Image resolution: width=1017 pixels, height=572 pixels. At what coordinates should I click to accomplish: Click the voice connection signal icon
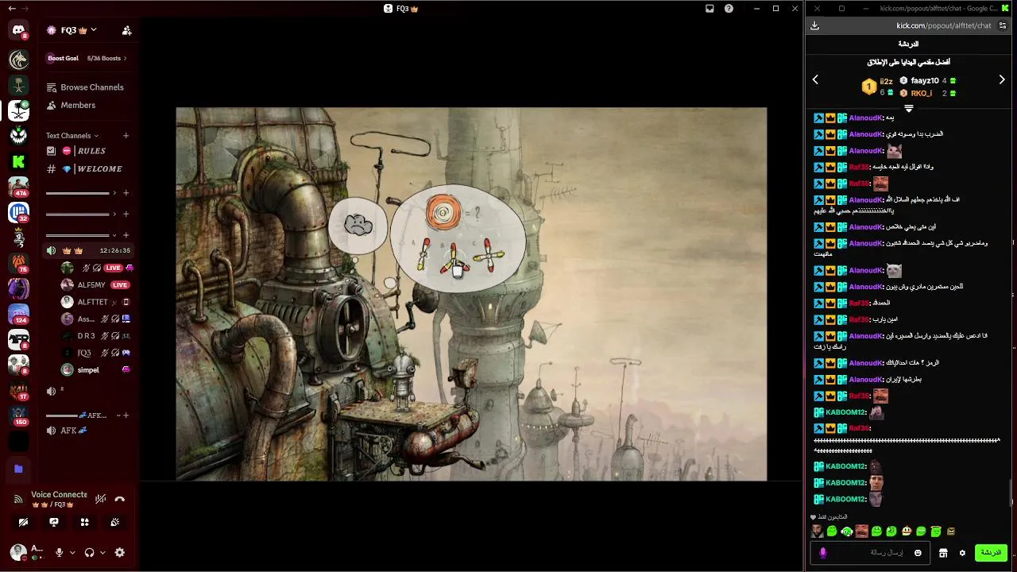[x=18, y=499]
